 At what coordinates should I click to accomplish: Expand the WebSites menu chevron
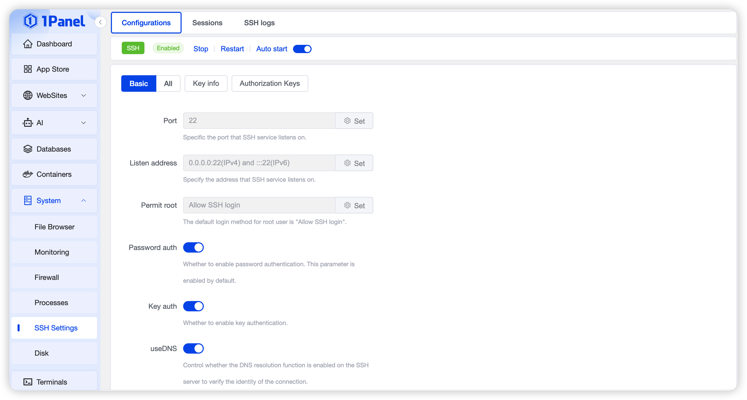84,96
